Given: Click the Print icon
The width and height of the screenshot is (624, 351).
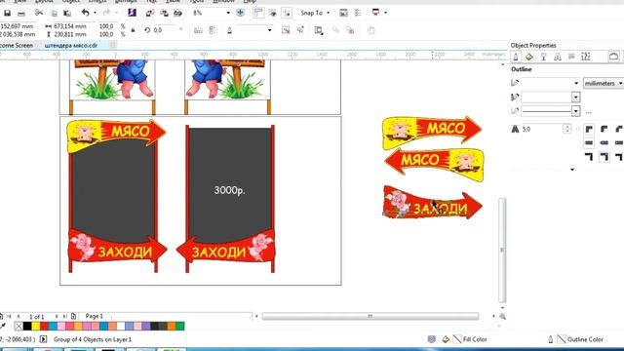Looking at the screenshot, I should [21, 13].
